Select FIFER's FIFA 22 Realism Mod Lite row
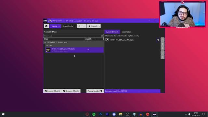Screen dimensions: 208x117 (x=74, y=50)
